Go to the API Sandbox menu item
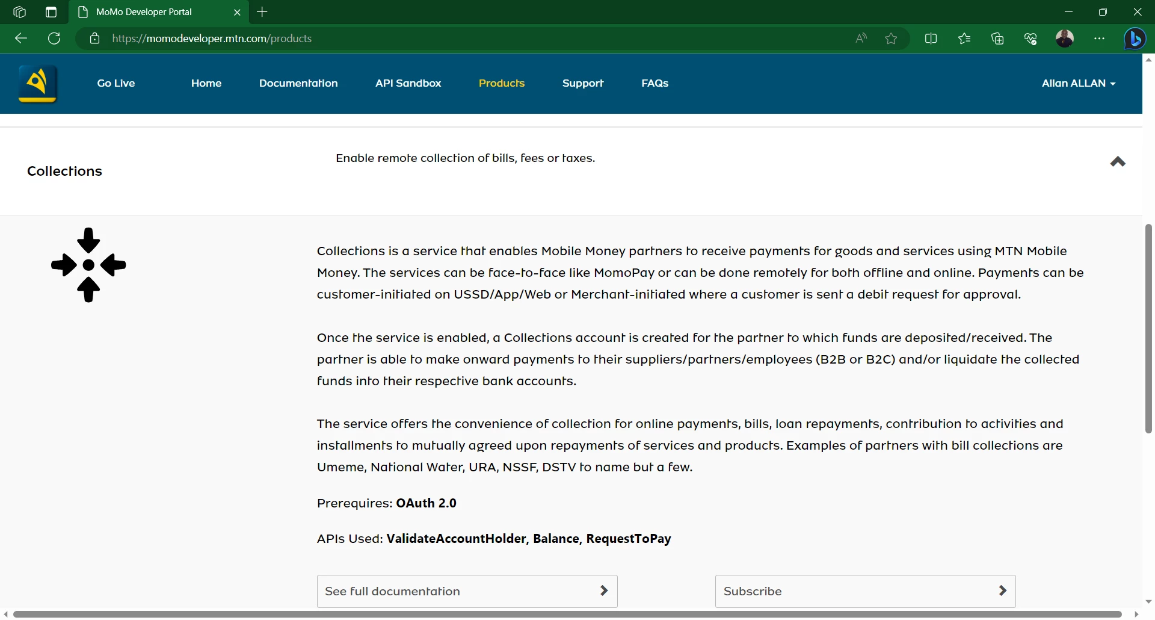 tap(408, 83)
